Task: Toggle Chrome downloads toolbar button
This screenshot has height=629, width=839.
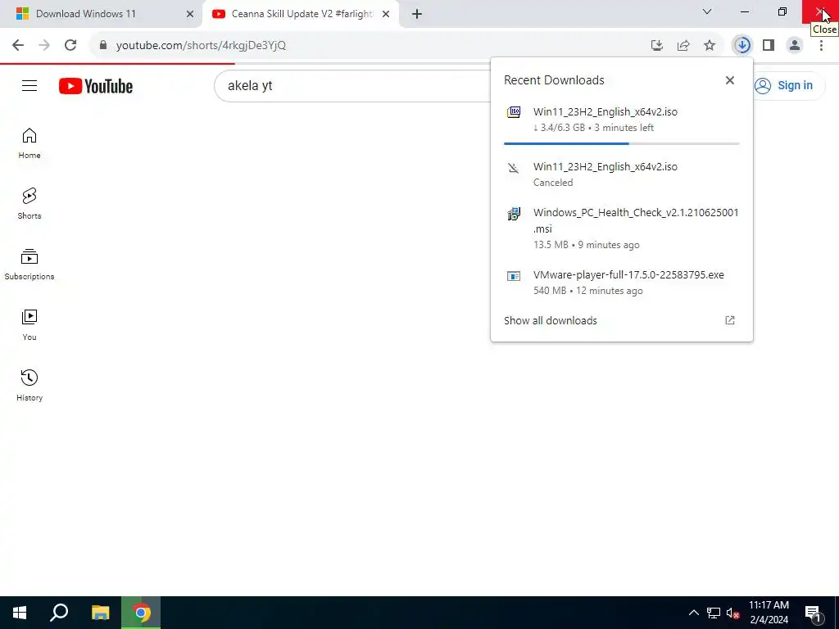Action: [x=742, y=46]
